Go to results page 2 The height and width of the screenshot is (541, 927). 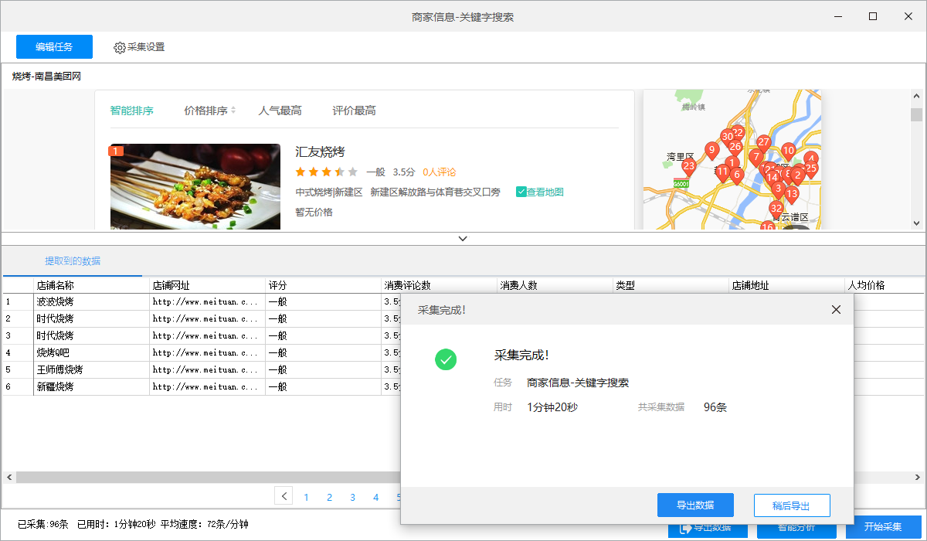[x=329, y=498]
